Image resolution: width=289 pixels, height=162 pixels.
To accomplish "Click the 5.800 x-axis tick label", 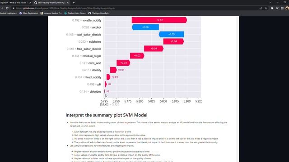I will pos(140,101).
